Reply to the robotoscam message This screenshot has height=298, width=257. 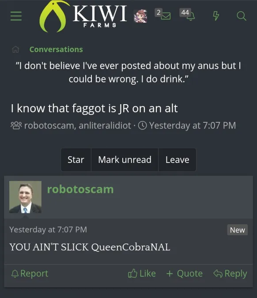coord(230,274)
